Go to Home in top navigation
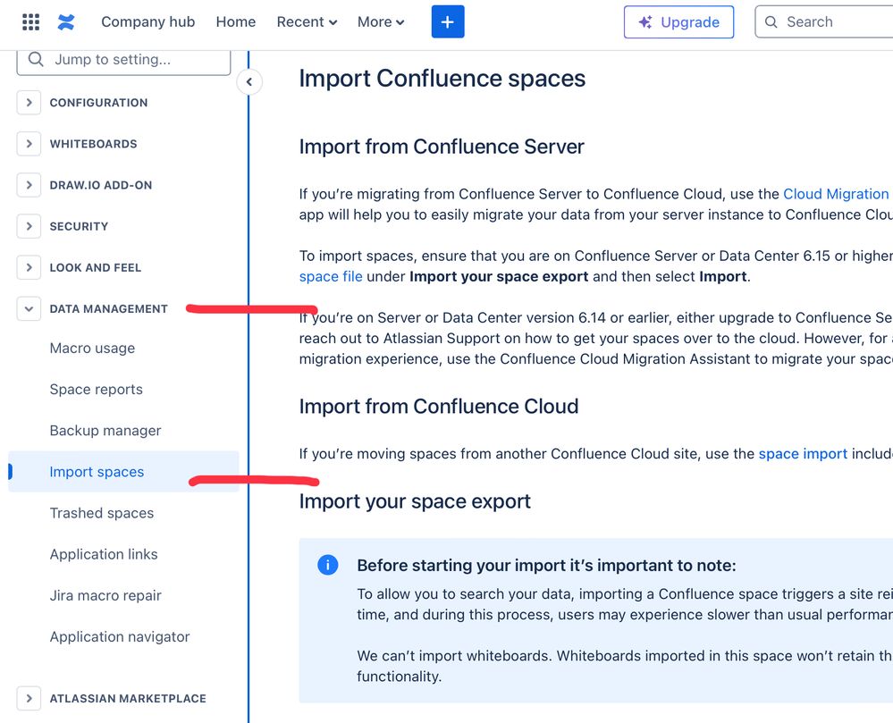The image size is (893, 723). [x=236, y=21]
